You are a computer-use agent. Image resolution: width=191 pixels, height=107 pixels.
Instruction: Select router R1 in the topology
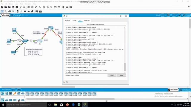pyautogui.click(x=50, y=28)
